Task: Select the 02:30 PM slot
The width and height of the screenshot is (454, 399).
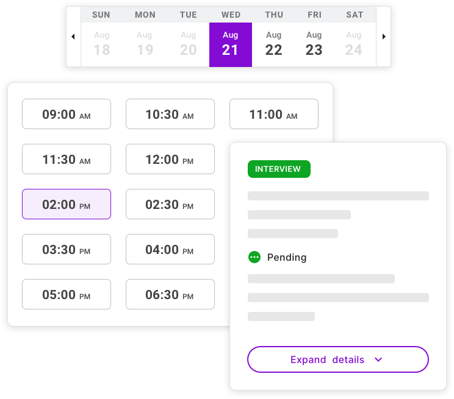Action: [x=170, y=204]
